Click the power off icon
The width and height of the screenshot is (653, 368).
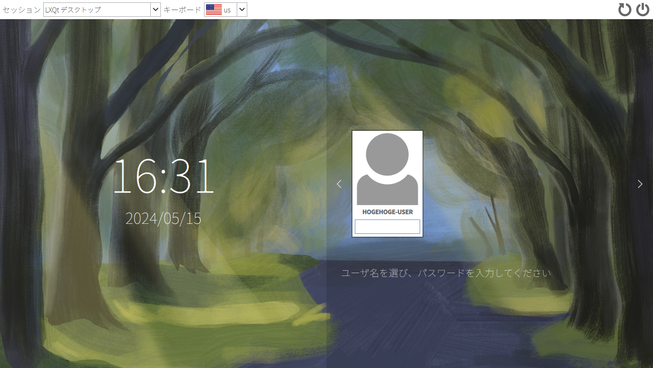[x=642, y=10]
